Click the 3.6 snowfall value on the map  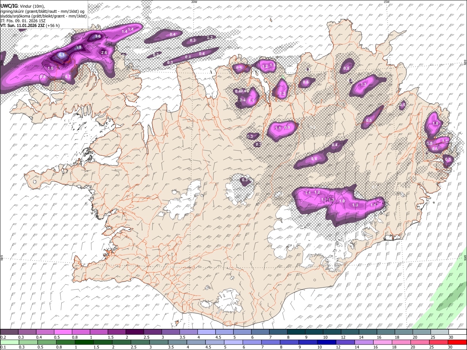point(98,36)
